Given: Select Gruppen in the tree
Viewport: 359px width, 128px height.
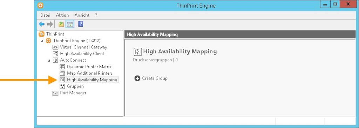Looking at the screenshot, I should [x=75, y=86].
